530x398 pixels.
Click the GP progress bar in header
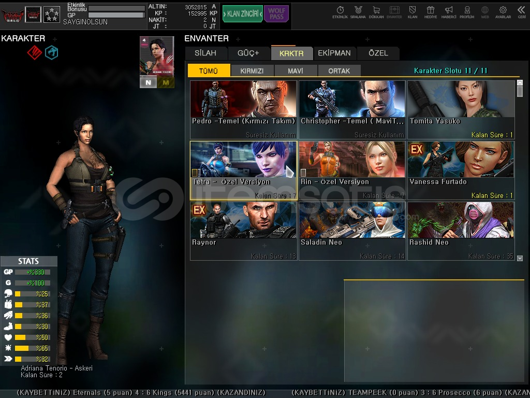116,15
